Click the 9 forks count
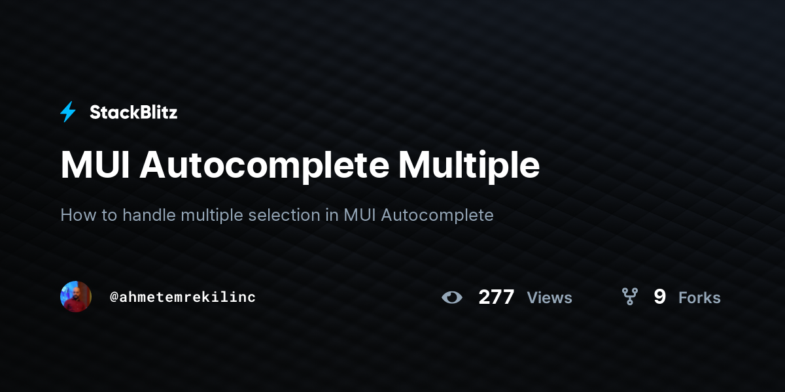Screen dimensions: 785x392 [659, 297]
